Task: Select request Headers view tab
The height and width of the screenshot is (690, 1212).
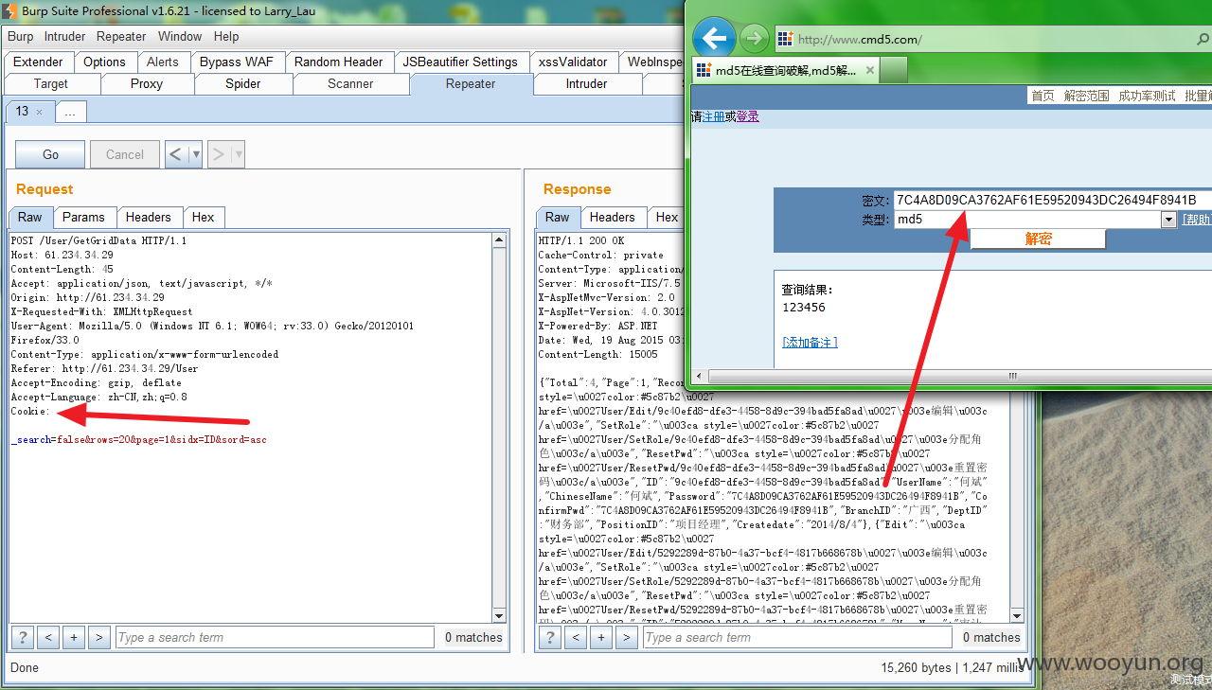Action: coord(149,217)
